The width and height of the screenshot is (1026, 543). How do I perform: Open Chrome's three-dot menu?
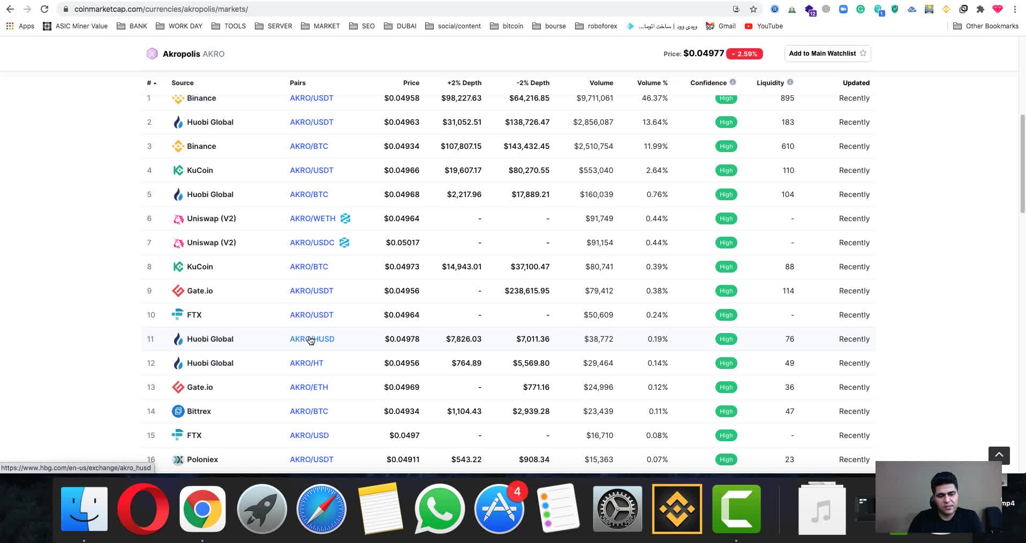coord(1015,9)
